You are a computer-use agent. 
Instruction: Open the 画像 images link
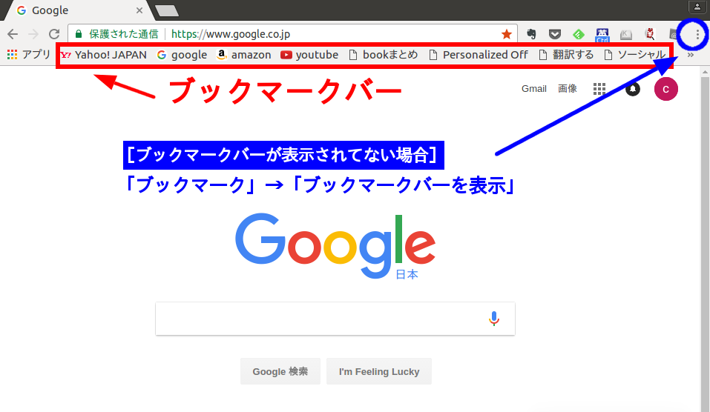(x=568, y=89)
